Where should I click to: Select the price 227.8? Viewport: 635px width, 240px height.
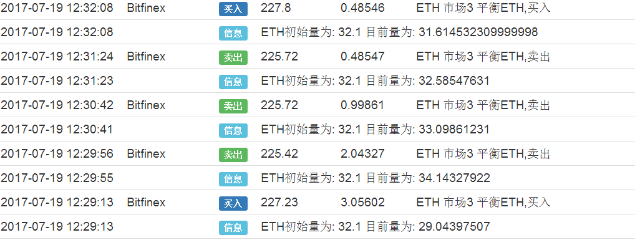[x=275, y=8]
